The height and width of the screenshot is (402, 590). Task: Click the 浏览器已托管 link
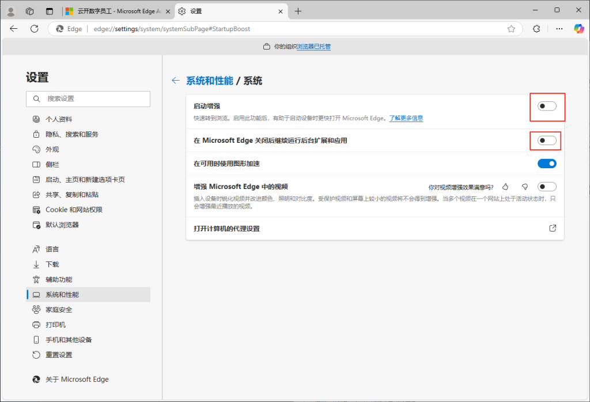[314, 47]
